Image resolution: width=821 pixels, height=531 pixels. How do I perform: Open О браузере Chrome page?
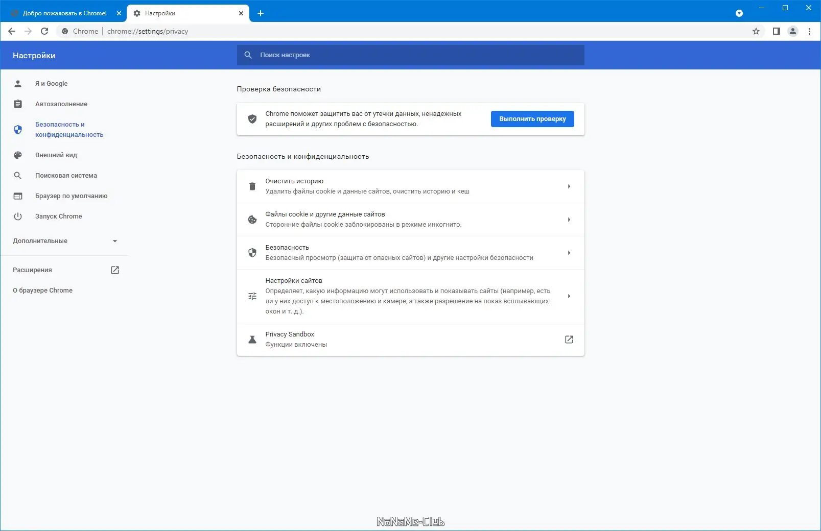[x=43, y=290]
